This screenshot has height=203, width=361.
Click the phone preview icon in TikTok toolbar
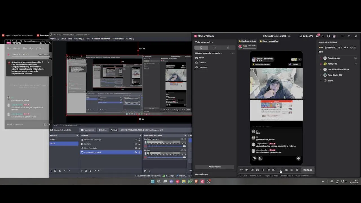coord(263,170)
